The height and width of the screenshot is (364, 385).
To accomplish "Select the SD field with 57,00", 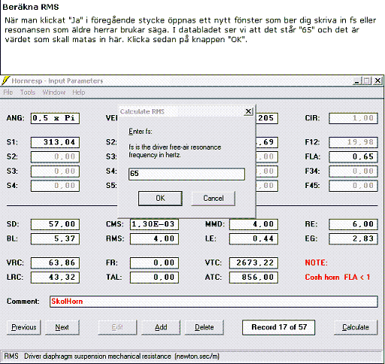I will point(55,224).
